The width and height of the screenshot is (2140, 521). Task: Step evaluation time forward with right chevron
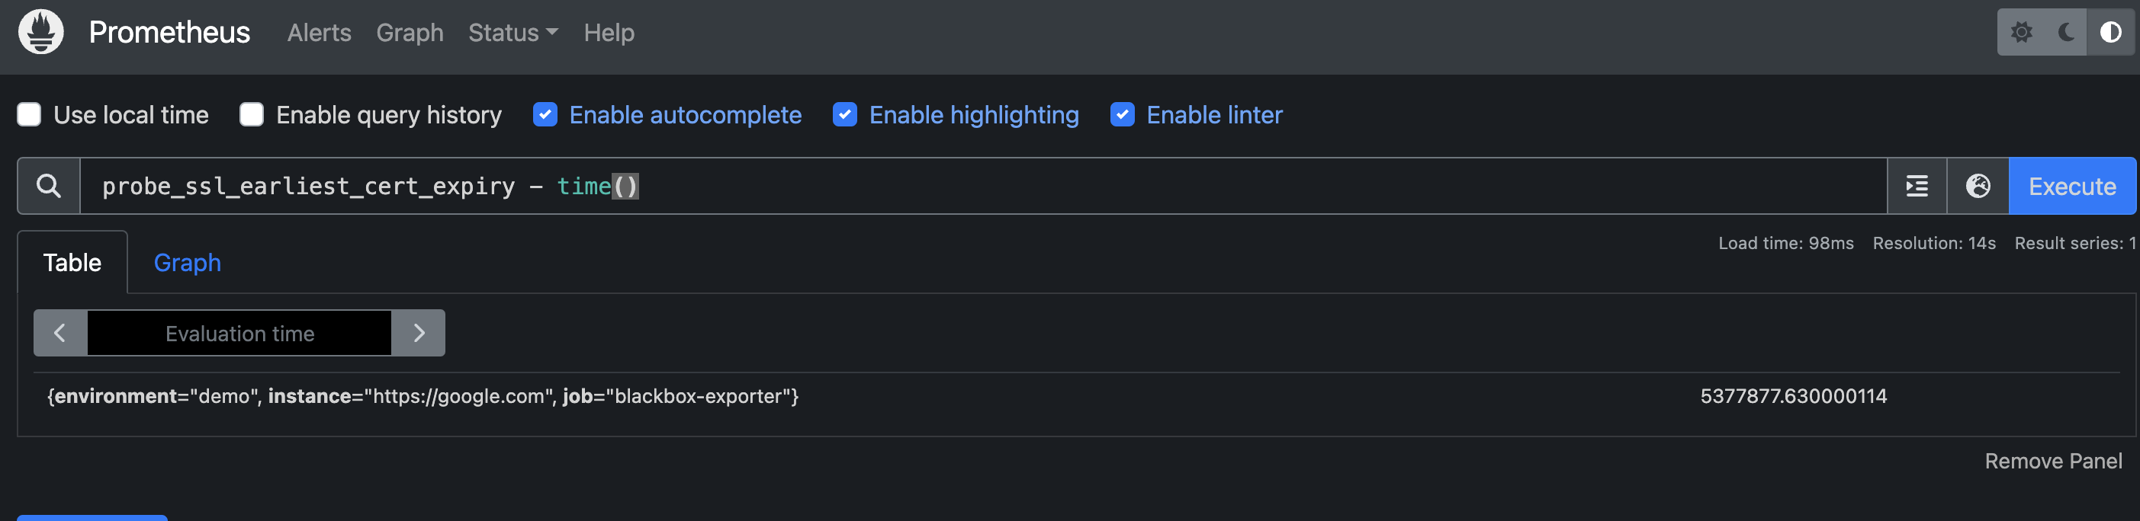click(419, 334)
